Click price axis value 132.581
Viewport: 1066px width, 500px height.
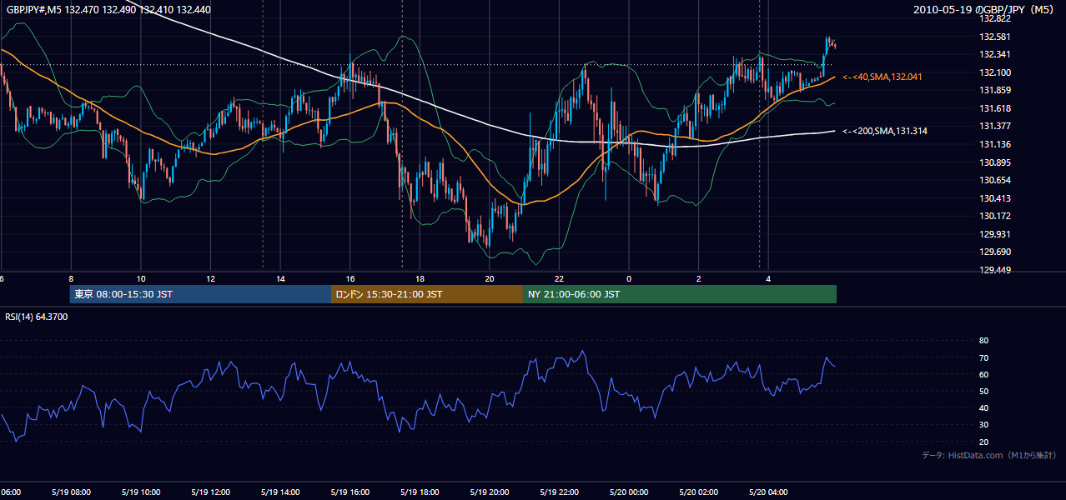995,37
